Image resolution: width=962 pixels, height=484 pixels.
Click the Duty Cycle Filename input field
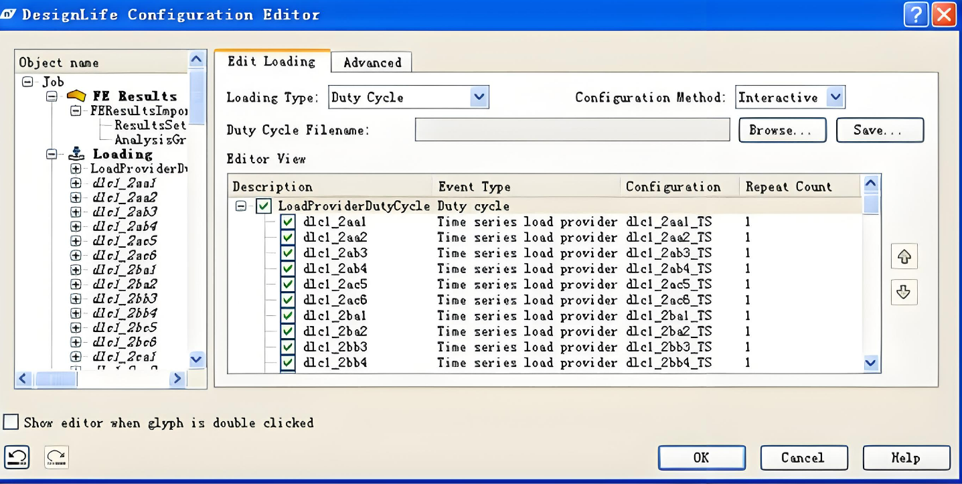tap(572, 131)
